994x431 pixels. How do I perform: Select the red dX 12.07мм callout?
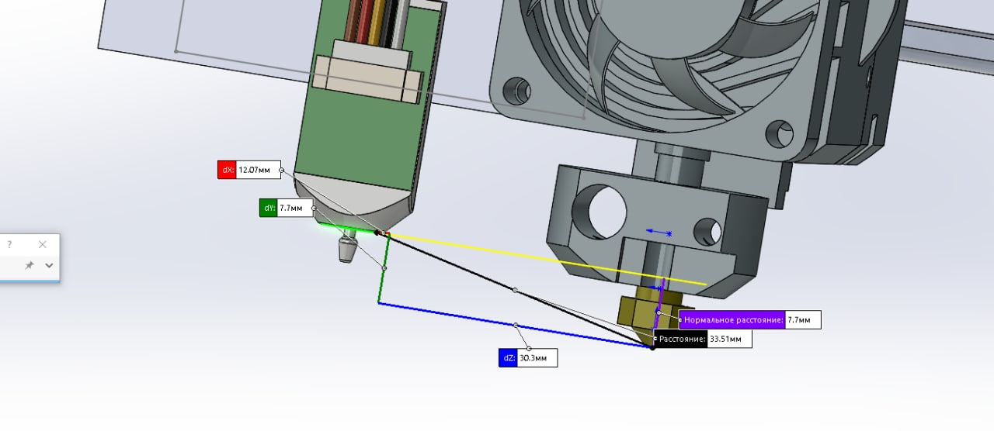pyautogui.click(x=249, y=169)
